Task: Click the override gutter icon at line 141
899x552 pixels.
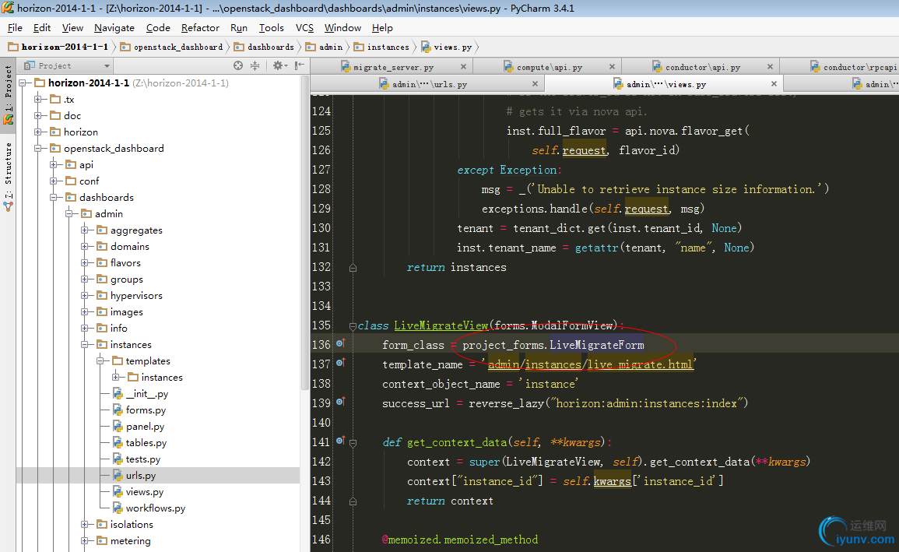Action: click(341, 441)
